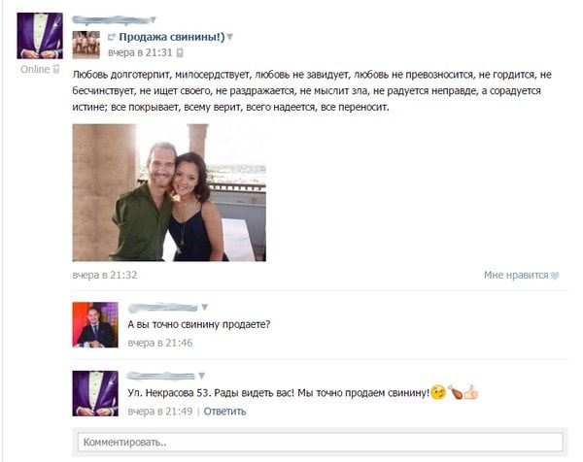The height and width of the screenshot is (462, 583).
Task: Click the Комментировать comment input field
Action: [x=320, y=442]
